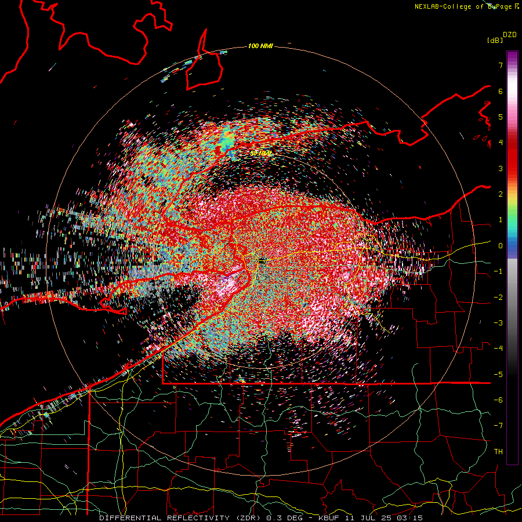The image size is (522, 522).
Task: Click the 2 value on the color scale
Action: point(501,194)
